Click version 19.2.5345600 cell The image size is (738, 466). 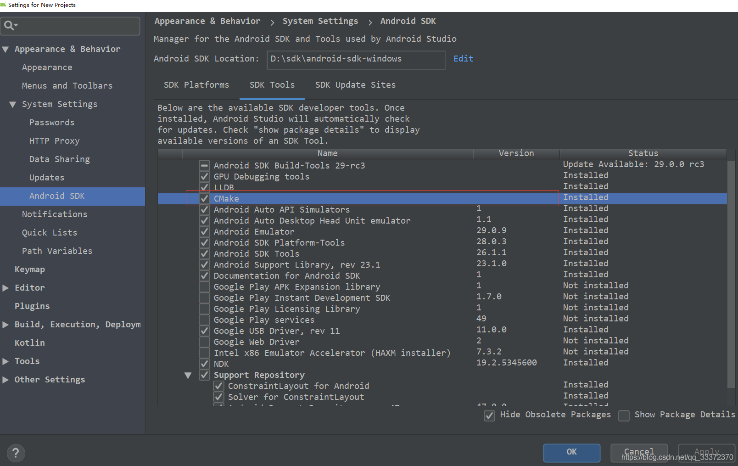click(506, 363)
